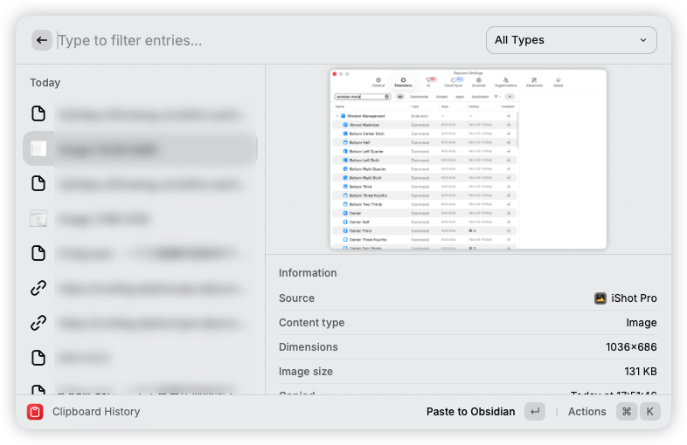Viewport: 687px width, 445px height.
Task: Open the All Types filter dropdown
Action: [572, 40]
